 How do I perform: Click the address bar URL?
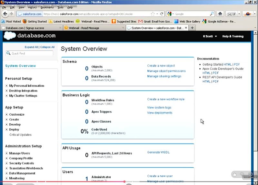coord(88,14)
